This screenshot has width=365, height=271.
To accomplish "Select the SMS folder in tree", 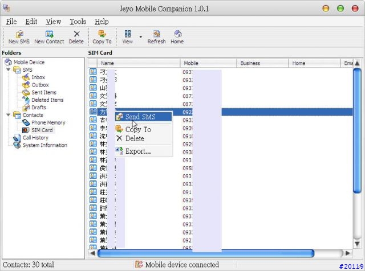I will pos(27,69).
